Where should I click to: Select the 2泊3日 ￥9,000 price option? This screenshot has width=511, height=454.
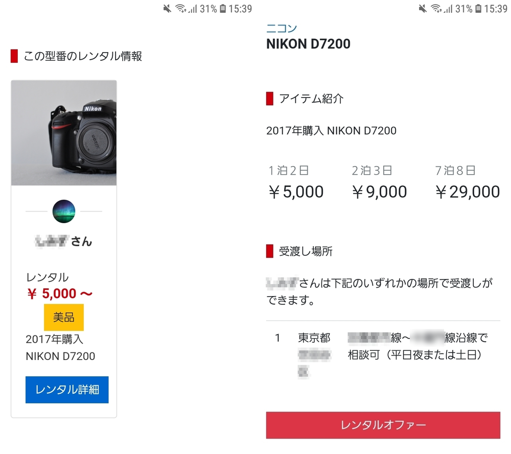(379, 183)
